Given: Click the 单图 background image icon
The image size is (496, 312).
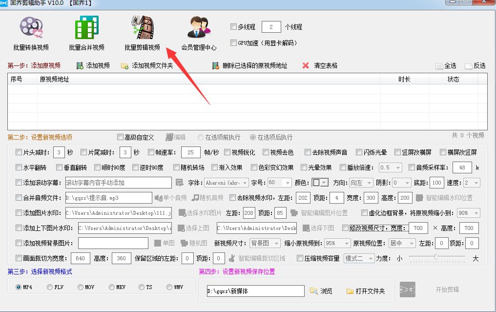Looking at the screenshot, I should [x=158, y=243].
